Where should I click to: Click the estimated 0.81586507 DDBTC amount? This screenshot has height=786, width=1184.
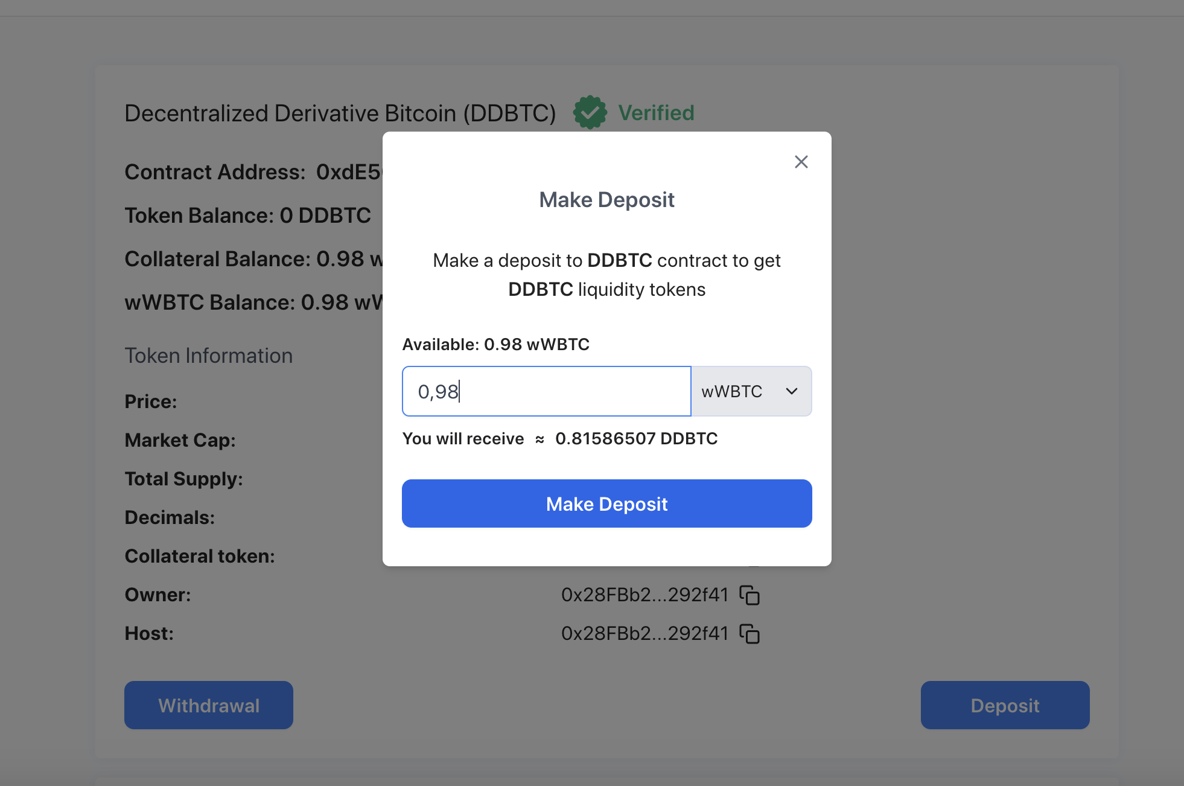point(636,439)
